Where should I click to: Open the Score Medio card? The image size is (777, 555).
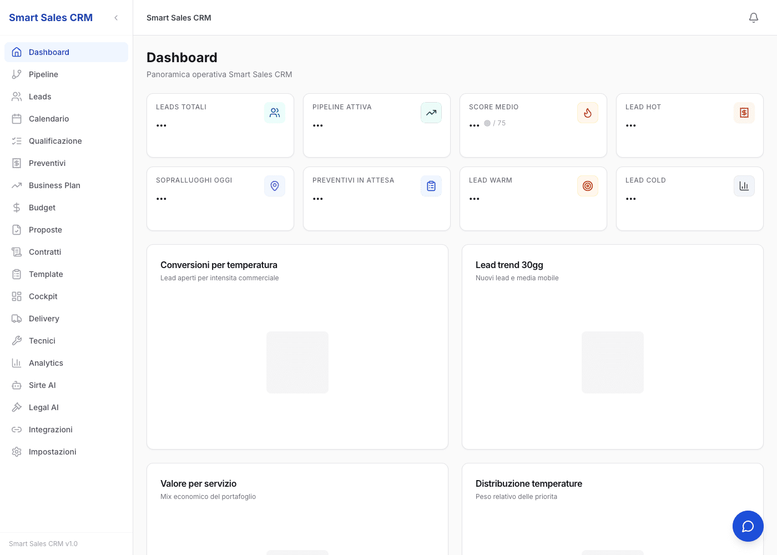[x=533, y=125]
